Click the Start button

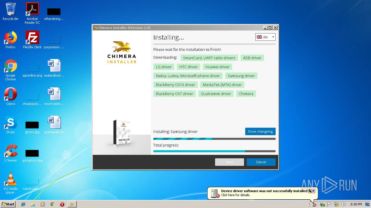click(x=8, y=204)
